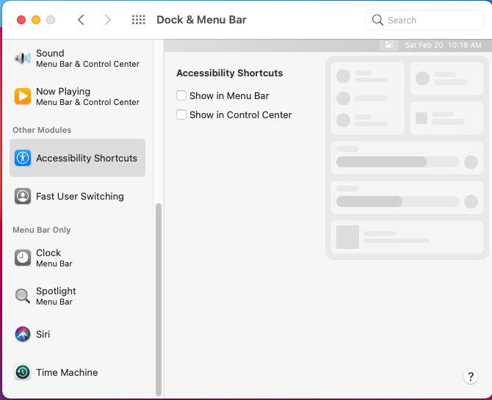Go back with the left chevron
Viewport: 492px width, 400px height.
tap(82, 20)
